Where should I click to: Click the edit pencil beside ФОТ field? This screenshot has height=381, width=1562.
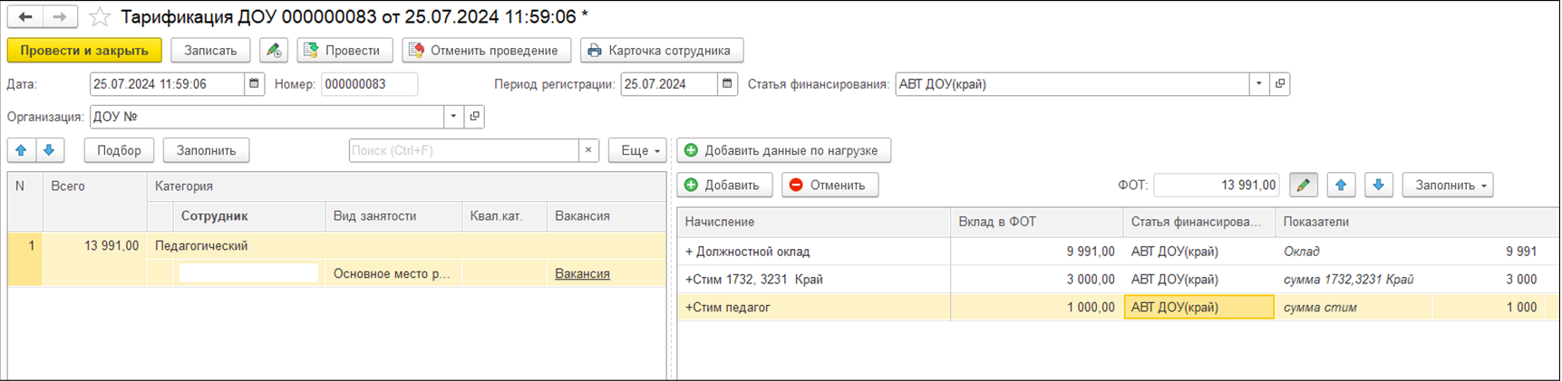tap(1303, 186)
